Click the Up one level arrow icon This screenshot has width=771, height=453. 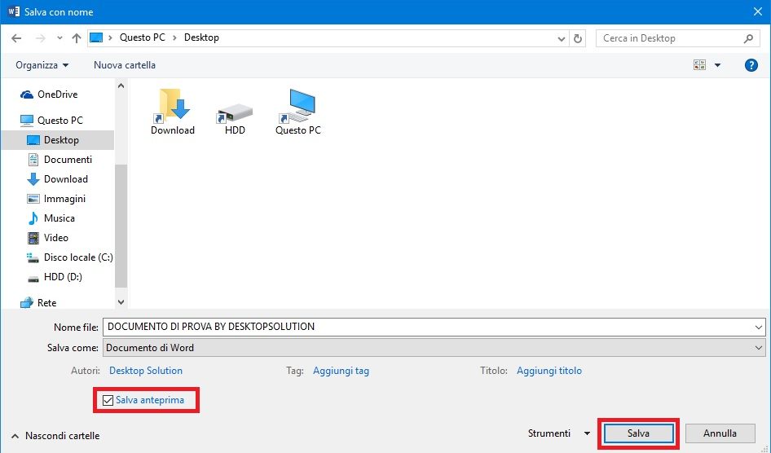(77, 38)
